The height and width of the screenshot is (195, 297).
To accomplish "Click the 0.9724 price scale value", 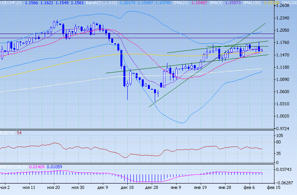I will [284, 129].
